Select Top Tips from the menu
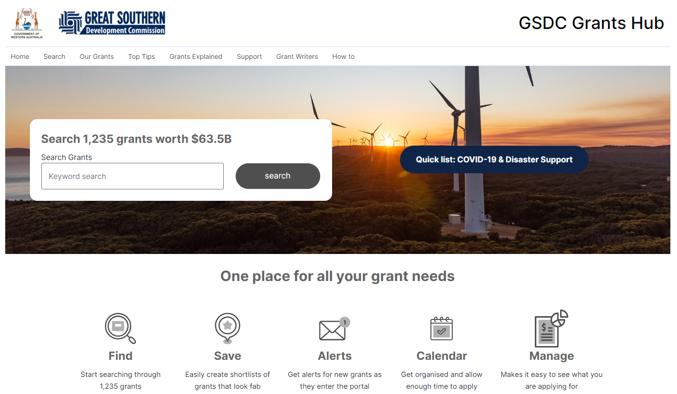The height and width of the screenshot is (394, 677). 142,56
